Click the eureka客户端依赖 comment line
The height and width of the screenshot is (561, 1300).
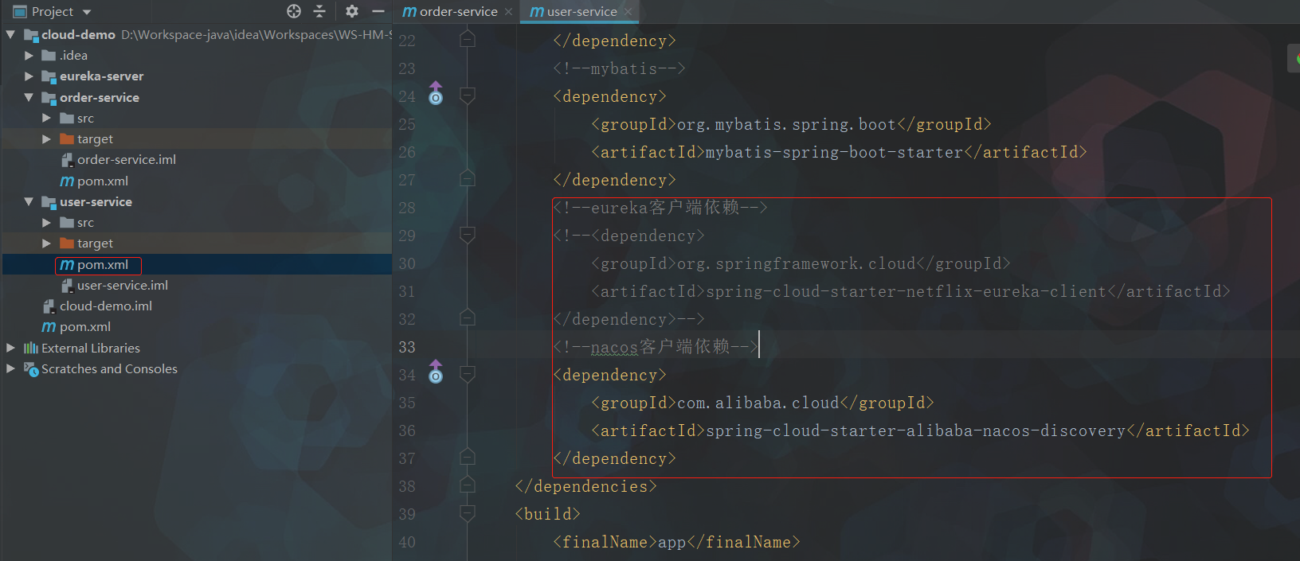point(660,208)
